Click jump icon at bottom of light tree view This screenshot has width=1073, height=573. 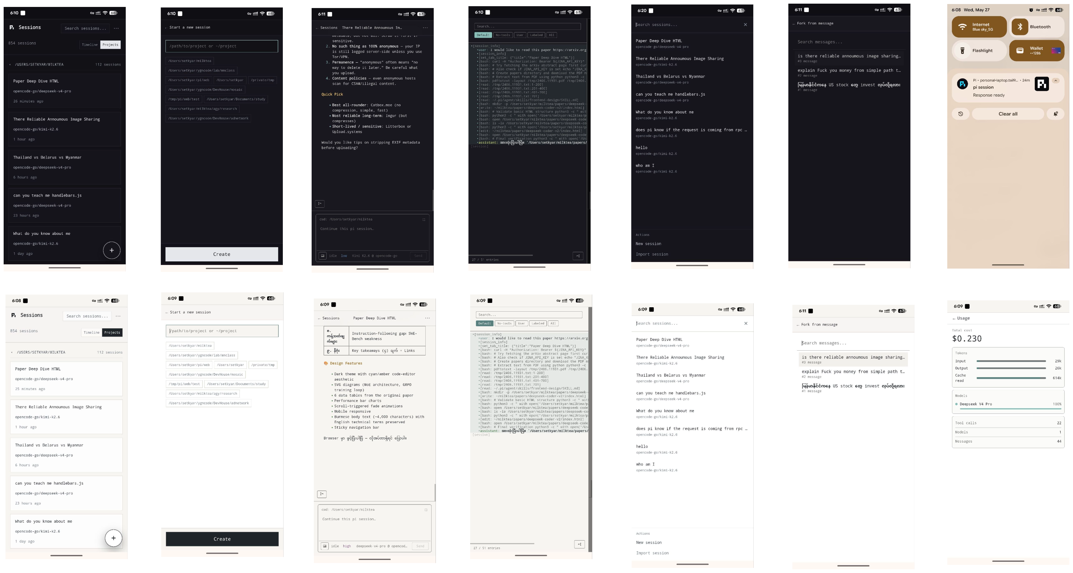580,544
